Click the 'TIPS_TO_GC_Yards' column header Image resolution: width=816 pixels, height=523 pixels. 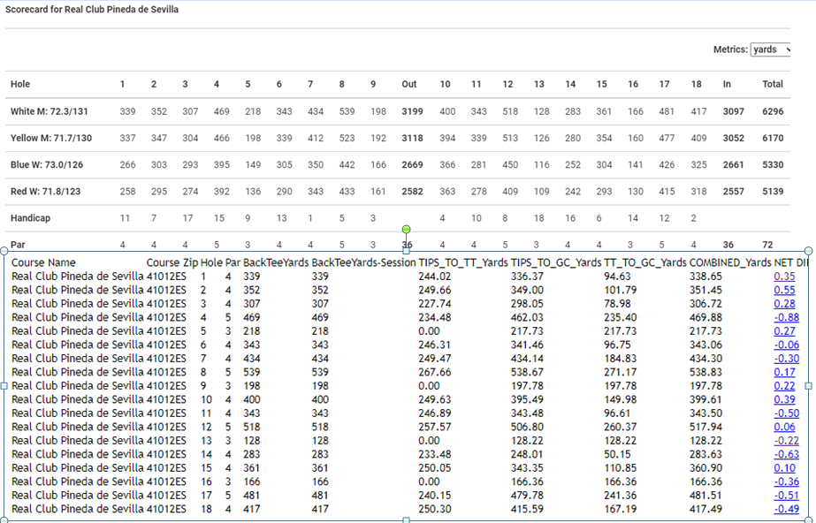(556, 262)
